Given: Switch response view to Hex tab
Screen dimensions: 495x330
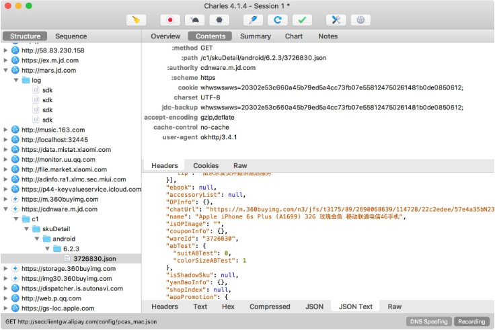Looking at the screenshot, I should [228, 306].
